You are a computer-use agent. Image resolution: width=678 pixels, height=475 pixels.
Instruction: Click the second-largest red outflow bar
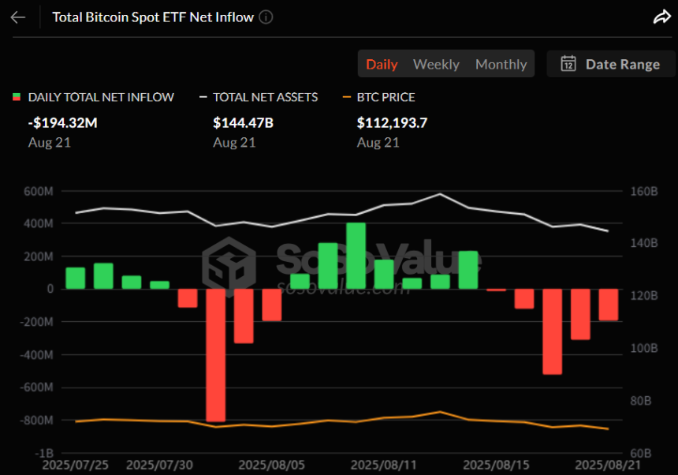553,331
